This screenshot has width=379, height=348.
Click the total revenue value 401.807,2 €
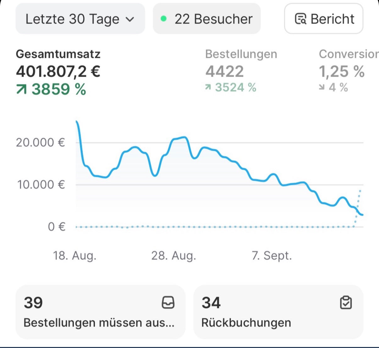click(58, 71)
